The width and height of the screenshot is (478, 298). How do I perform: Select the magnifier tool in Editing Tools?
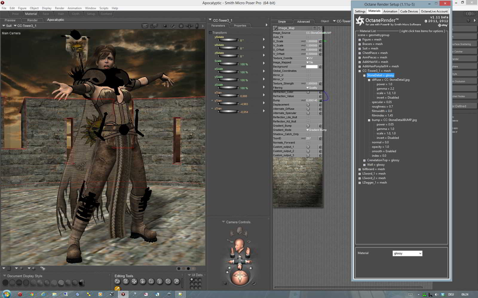point(177,281)
